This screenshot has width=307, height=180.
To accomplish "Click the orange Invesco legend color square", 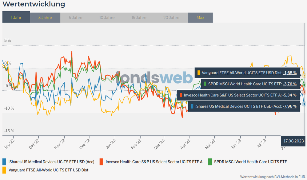I will tap(102, 162).
